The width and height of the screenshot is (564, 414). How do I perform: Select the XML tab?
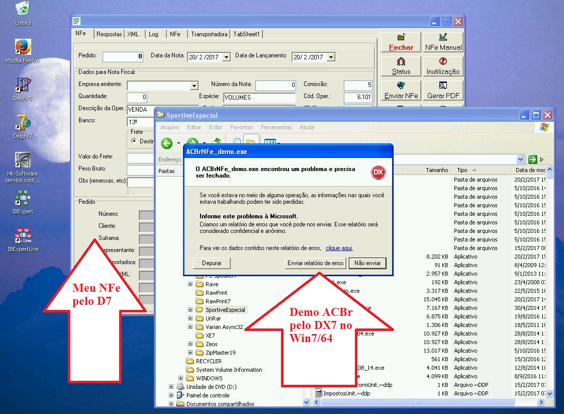click(133, 34)
